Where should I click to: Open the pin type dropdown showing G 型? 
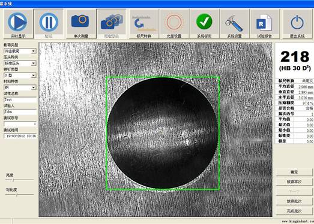pos(34,75)
